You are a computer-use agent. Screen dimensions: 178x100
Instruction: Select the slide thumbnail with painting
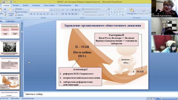tap(10, 48)
